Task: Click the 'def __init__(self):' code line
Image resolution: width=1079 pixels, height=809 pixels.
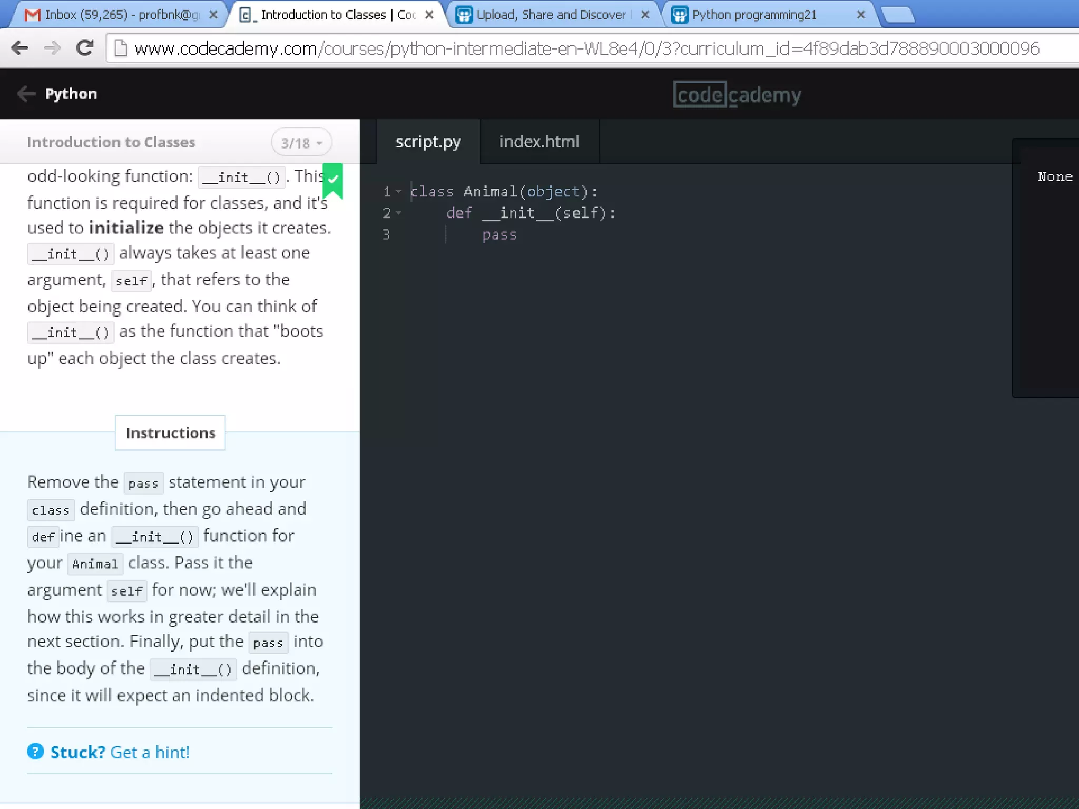Action: click(x=531, y=213)
